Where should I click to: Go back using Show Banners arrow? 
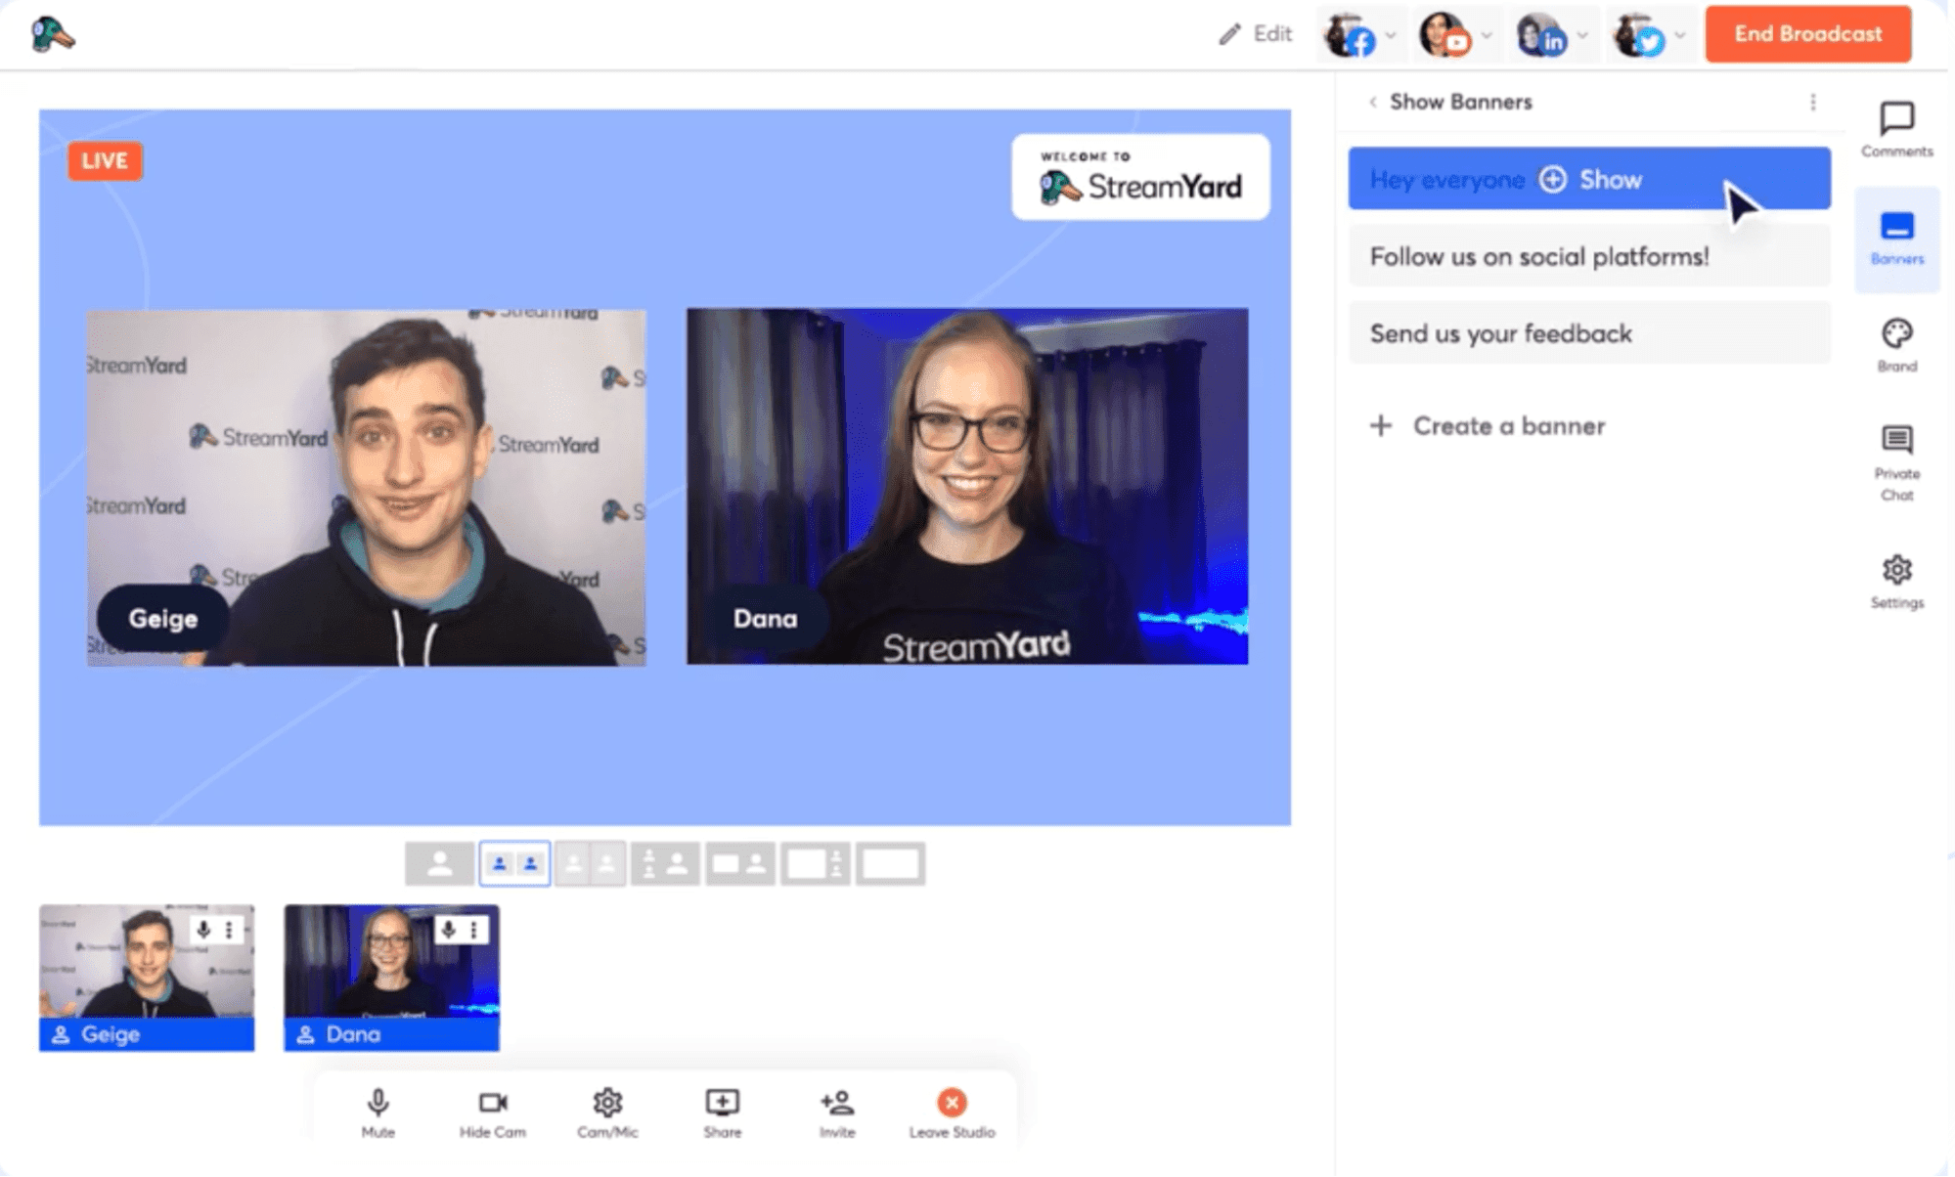1373,102
